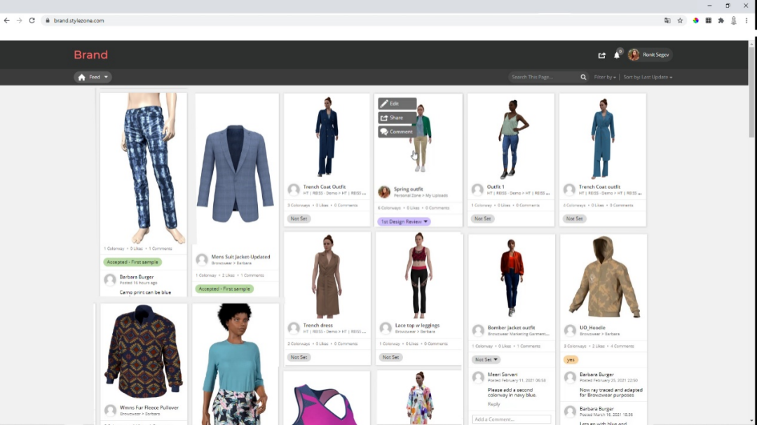Click the Brand logo link
The height and width of the screenshot is (425, 757).
[x=91, y=55]
